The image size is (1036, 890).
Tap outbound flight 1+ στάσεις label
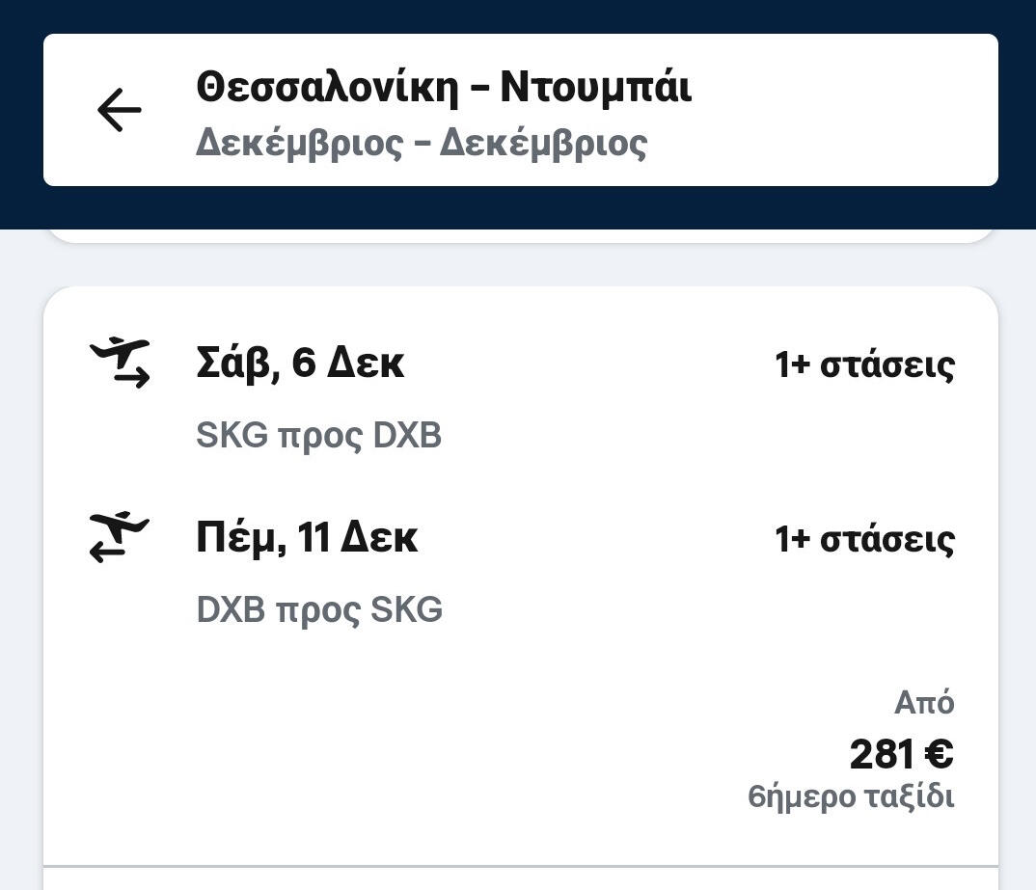(x=864, y=365)
